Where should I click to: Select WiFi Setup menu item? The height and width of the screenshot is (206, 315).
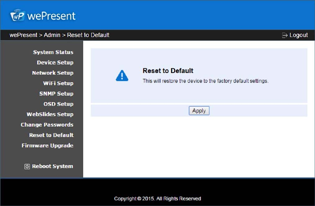[x=58, y=83]
